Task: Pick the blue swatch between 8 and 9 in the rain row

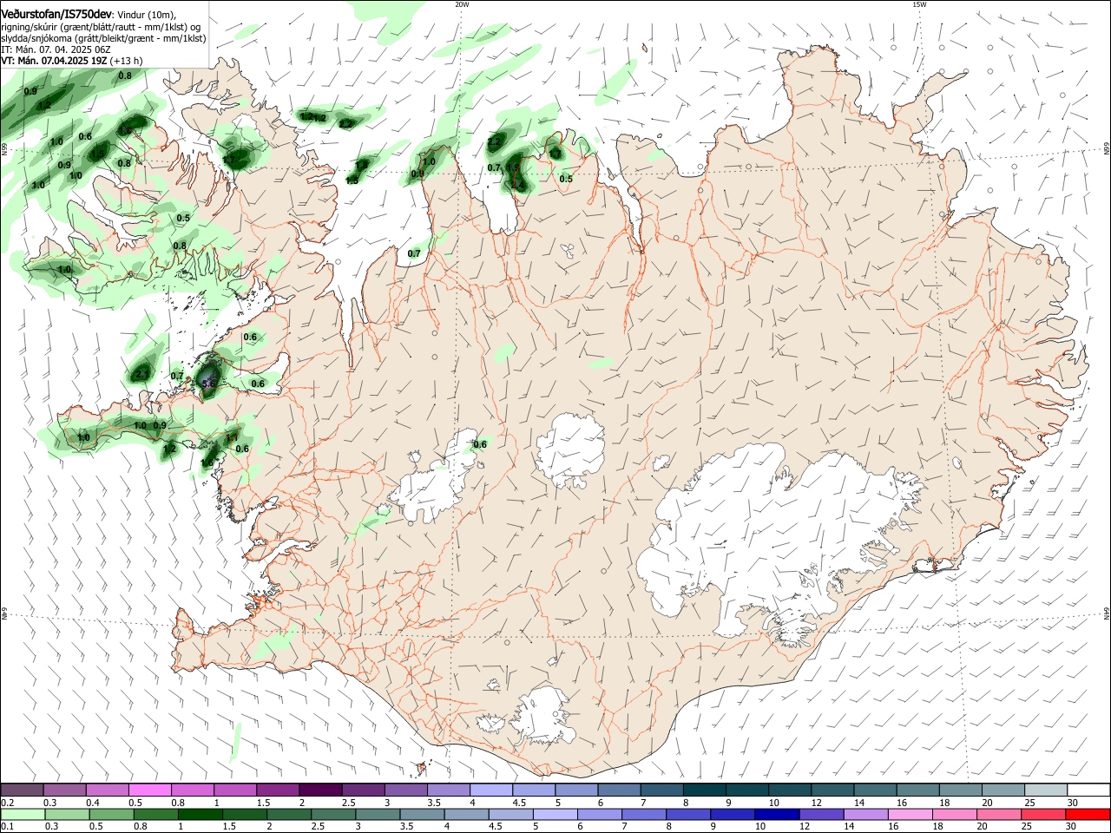Action: pos(687,815)
